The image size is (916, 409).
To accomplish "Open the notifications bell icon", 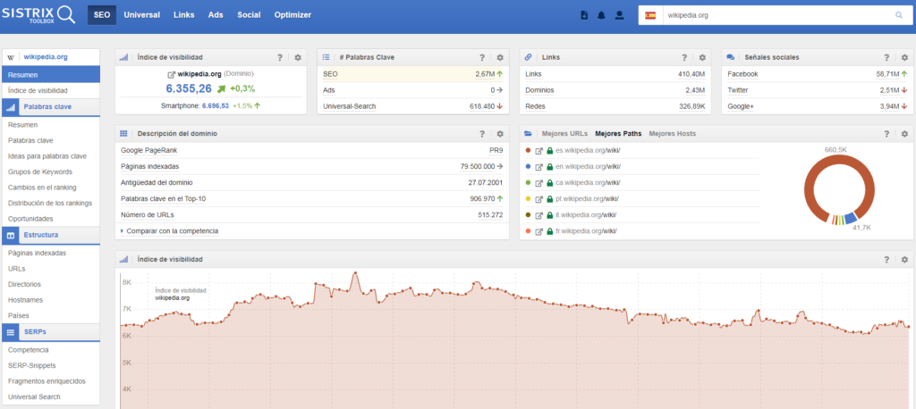I will [x=601, y=16].
